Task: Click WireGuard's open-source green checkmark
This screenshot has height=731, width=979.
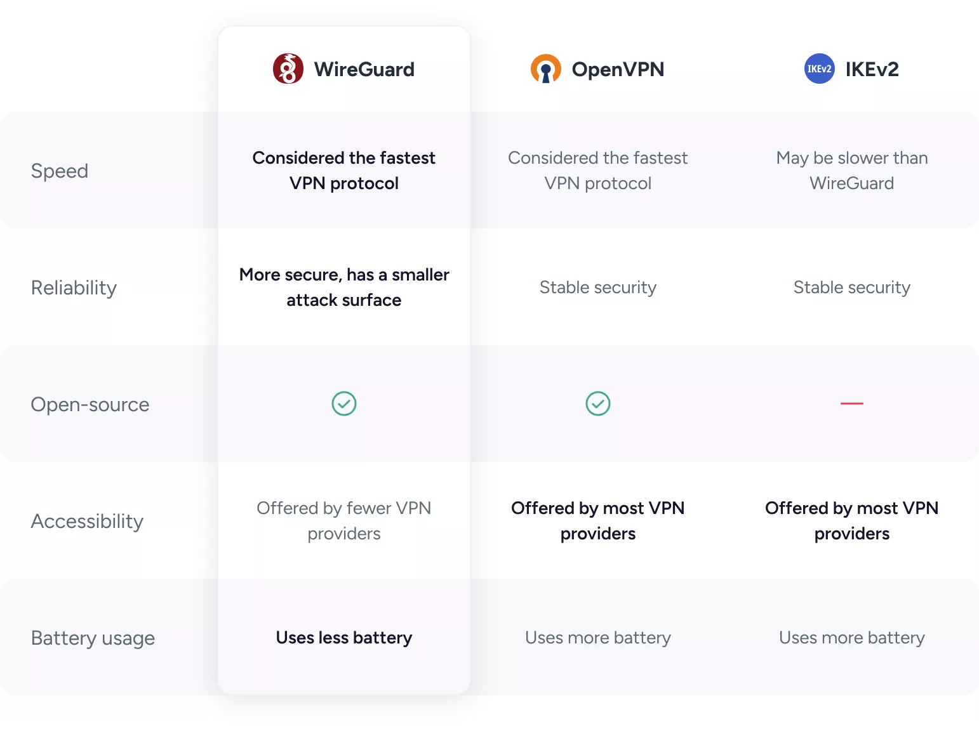Action: [344, 404]
